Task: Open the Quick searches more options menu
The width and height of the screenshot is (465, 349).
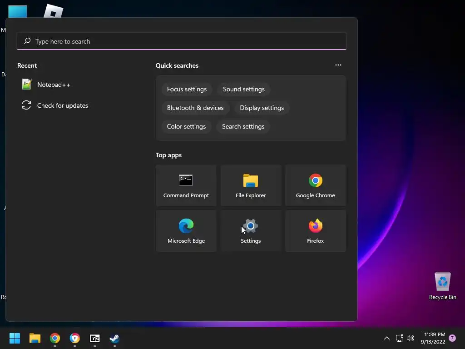Action: click(338, 65)
